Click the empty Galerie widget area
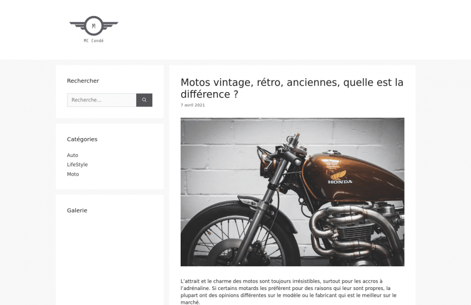The image size is (471, 305). 110,261
